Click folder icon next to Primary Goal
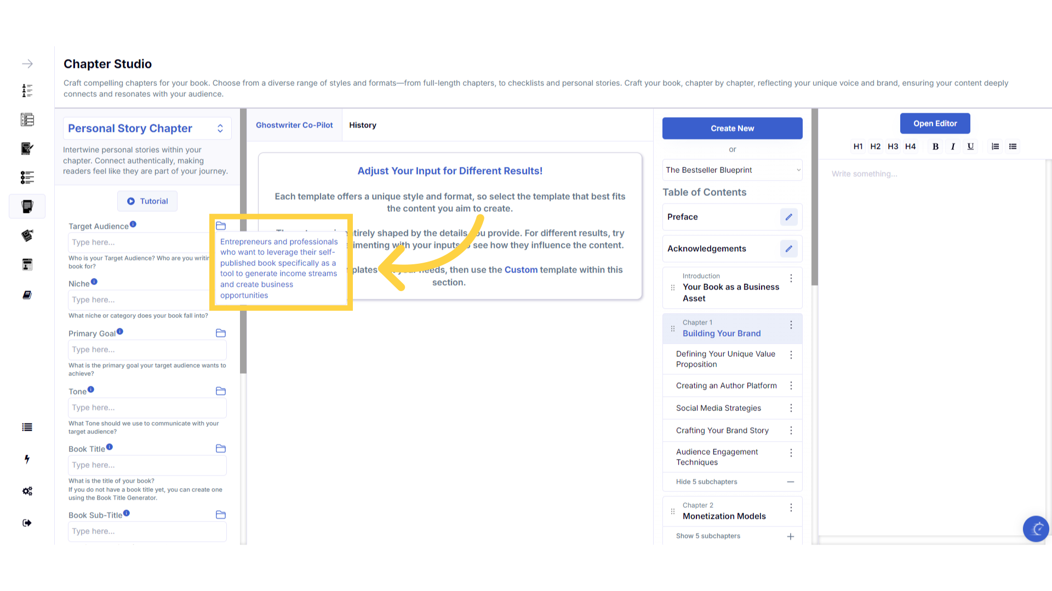The image size is (1052, 591). point(221,333)
